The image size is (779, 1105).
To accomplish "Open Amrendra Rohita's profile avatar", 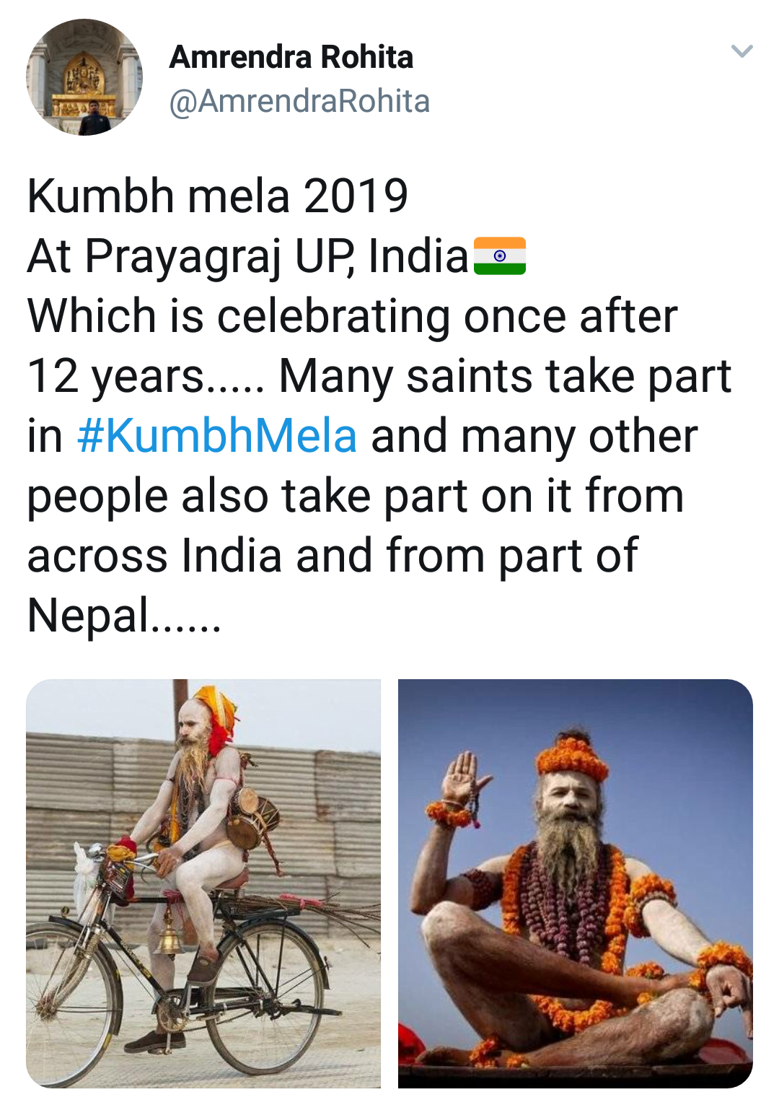I will [84, 77].
